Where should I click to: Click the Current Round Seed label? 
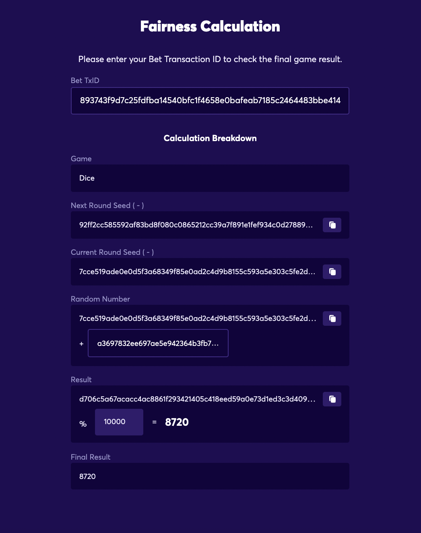(112, 252)
